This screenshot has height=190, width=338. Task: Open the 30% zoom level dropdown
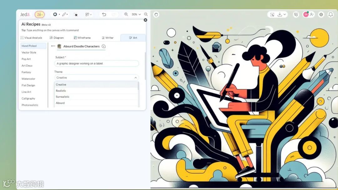tap(136, 14)
